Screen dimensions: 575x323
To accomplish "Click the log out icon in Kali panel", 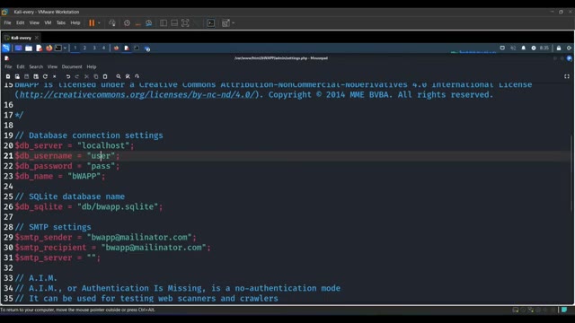I will click(569, 48).
